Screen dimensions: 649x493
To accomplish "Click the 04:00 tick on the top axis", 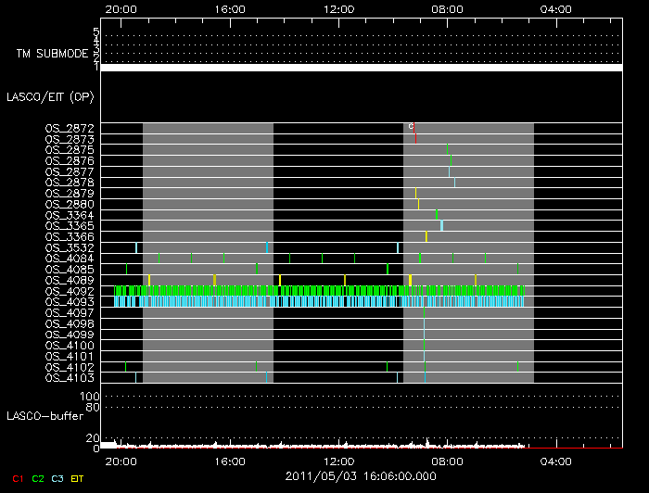I will [555, 8].
